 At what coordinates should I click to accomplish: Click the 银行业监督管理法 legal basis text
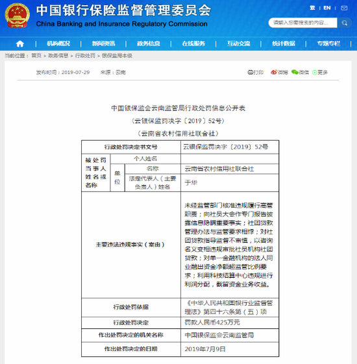[x=228, y=308]
